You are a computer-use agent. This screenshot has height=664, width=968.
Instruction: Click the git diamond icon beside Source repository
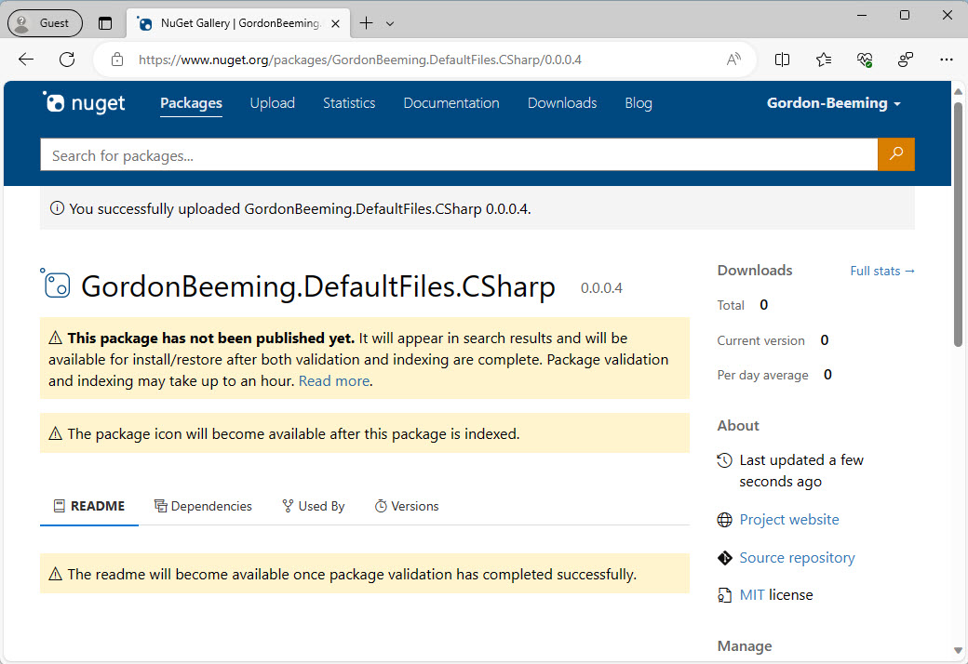tap(725, 558)
